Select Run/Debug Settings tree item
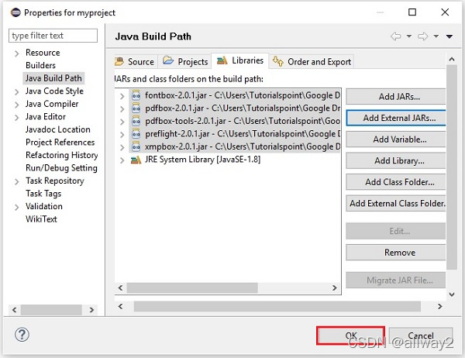Viewport: 465px width, 358px height. point(61,168)
